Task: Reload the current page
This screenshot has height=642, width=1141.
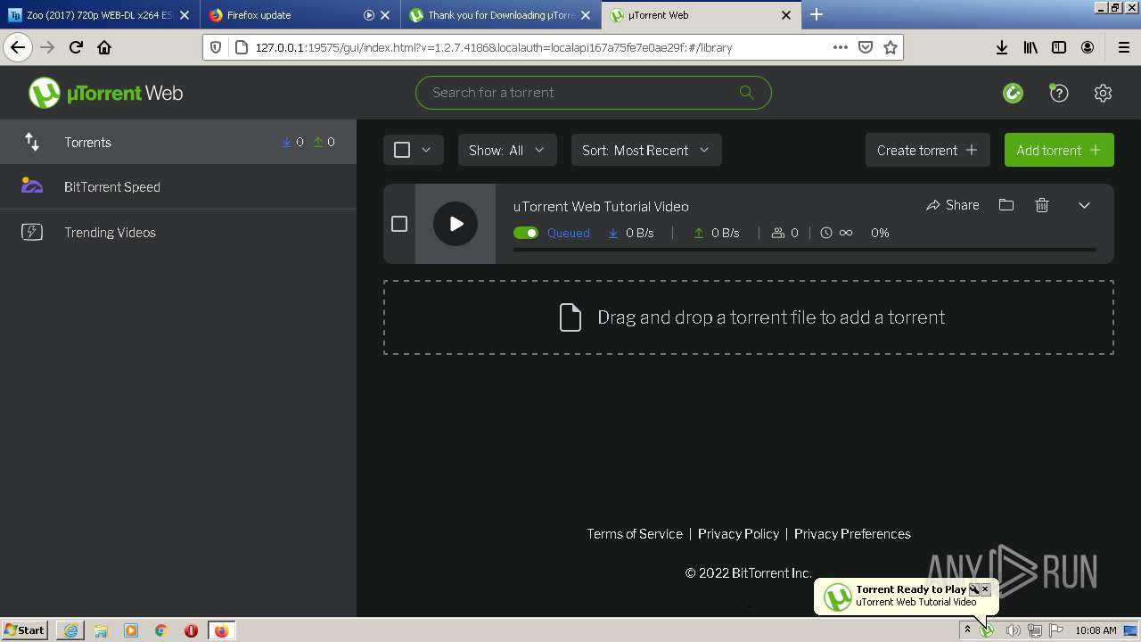Action: tap(76, 47)
